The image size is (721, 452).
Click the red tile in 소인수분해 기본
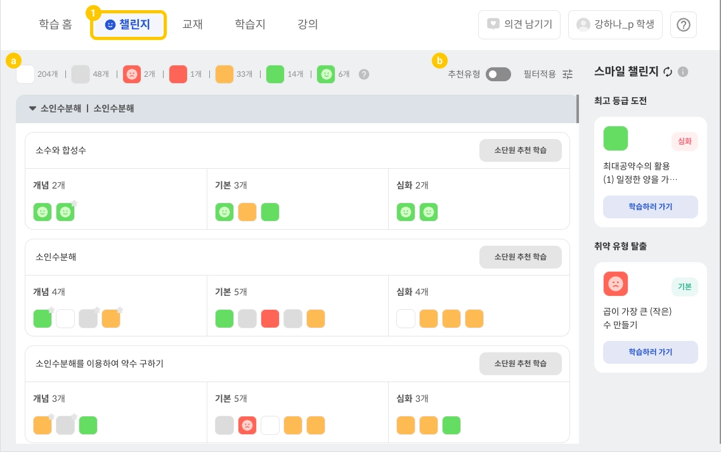[x=270, y=318]
